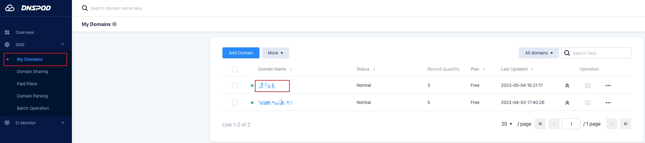Focus the 'Search here' domain filter field
The height and width of the screenshot is (143, 645).
600,53
